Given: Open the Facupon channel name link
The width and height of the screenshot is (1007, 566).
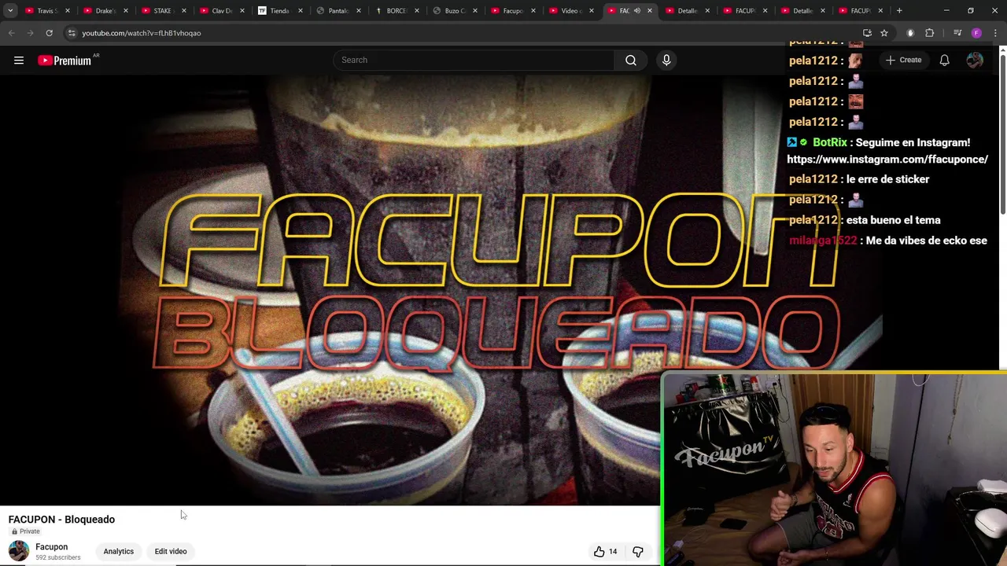Looking at the screenshot, I should pos(52,547).
